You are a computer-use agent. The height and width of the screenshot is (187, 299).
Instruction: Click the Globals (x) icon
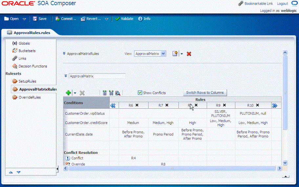click(x=15, y=43)
